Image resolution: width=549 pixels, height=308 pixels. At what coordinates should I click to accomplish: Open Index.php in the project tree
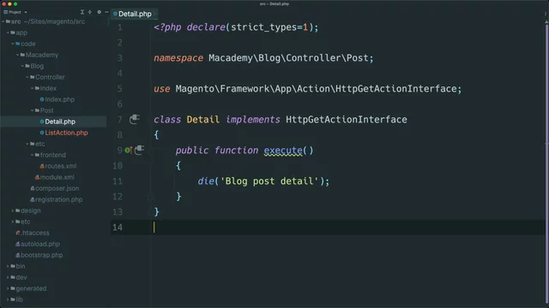tap(59, 99)
